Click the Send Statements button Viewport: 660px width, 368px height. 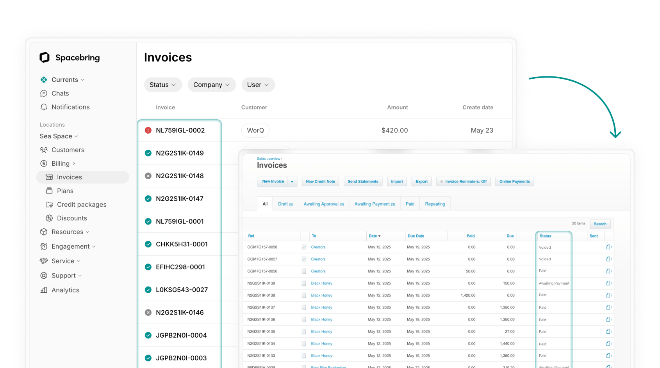[363, 182]
